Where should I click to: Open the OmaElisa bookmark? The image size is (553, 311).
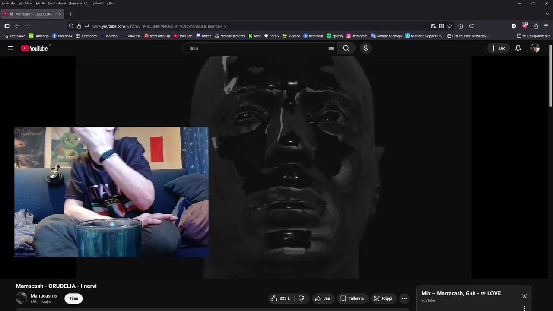tap(131, 36)
